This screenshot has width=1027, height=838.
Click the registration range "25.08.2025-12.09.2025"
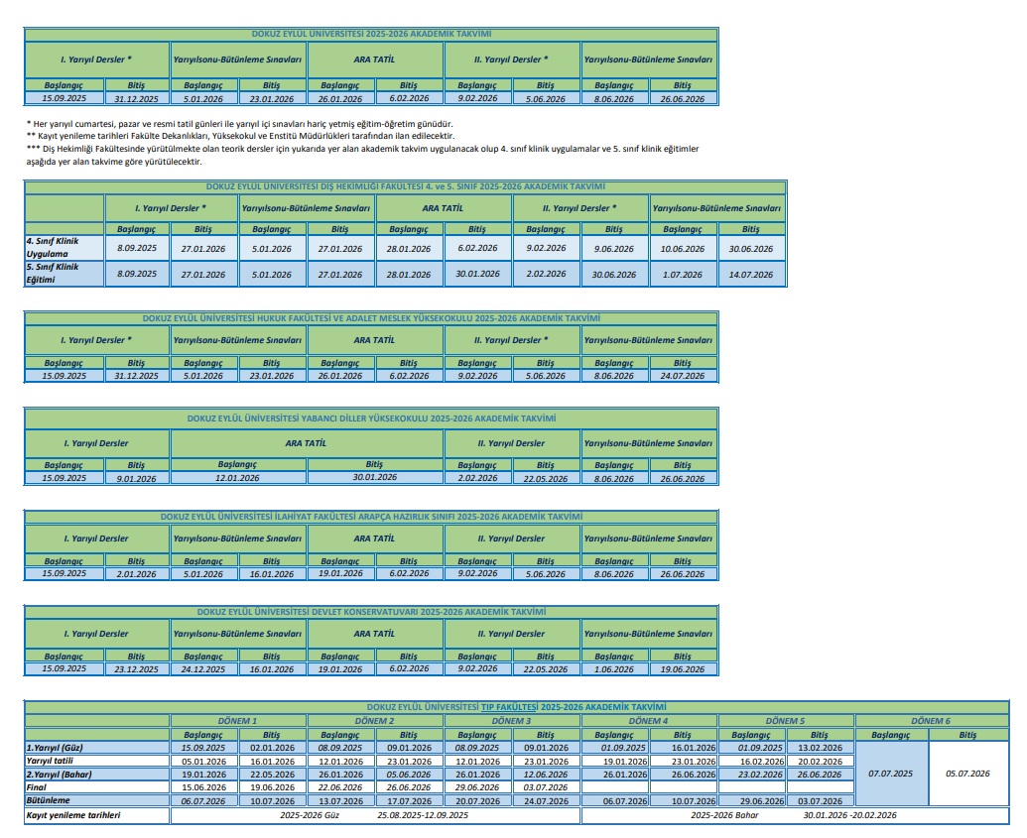[423, 816]
